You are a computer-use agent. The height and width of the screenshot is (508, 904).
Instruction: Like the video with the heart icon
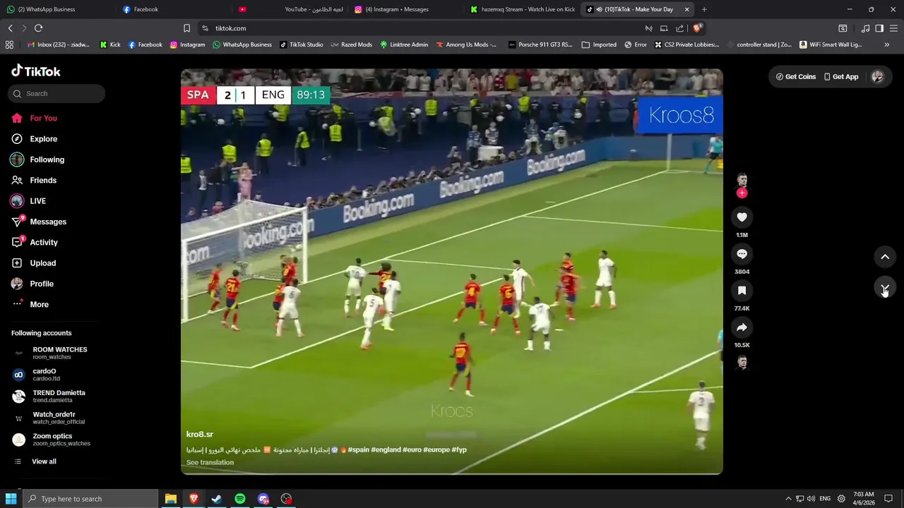click(x=742, y=217)
